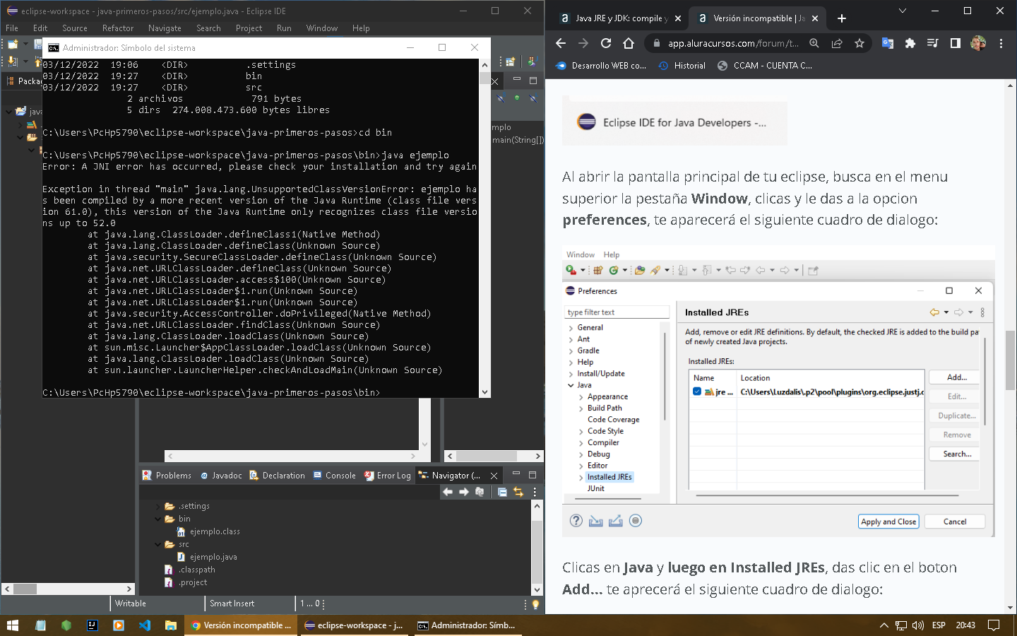
Task: Close the Versión incompatible Chrome tab
Action: (x=815, y=18)
